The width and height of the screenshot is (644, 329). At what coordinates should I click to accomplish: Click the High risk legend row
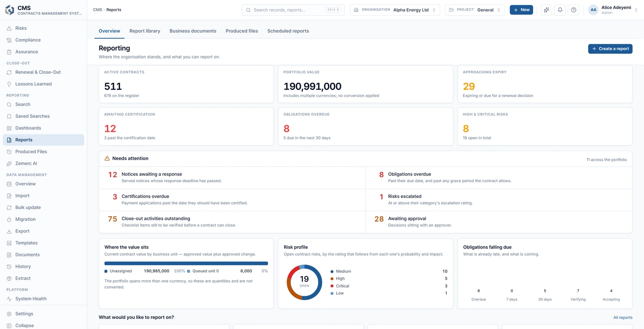pyautogui.click(x=389, y=278)
